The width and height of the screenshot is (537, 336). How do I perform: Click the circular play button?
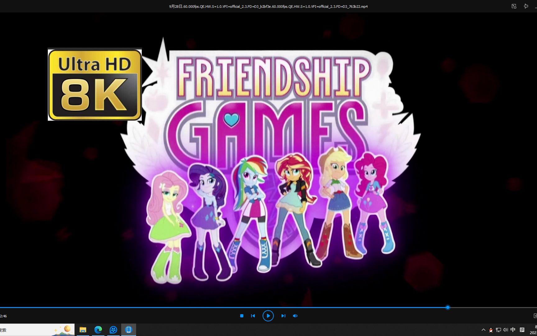268,316
